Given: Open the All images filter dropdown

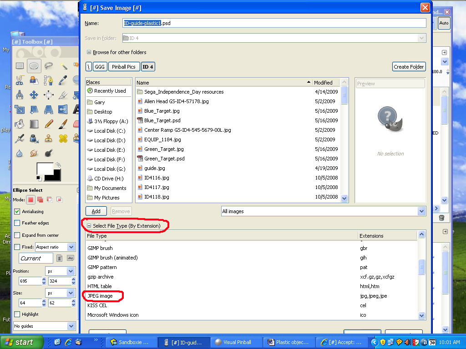Looking at the screenshot, I should click(x=323, y=211).
